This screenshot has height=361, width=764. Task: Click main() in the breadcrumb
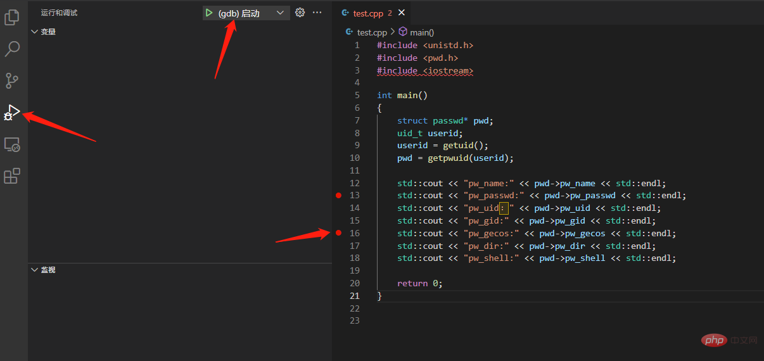click(x=421, y=32)
